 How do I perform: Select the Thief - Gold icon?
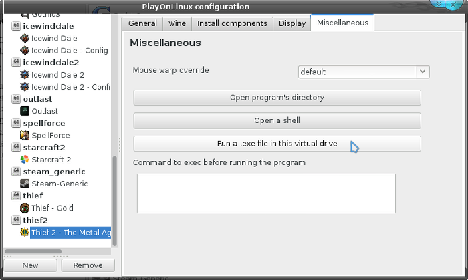tap(25, 208)
